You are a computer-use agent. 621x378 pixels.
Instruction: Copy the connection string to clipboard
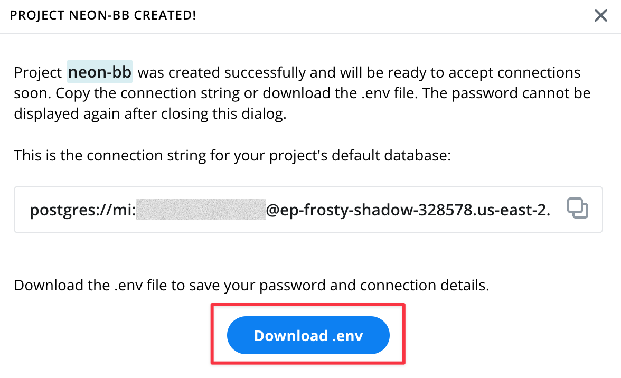[578, 208]
